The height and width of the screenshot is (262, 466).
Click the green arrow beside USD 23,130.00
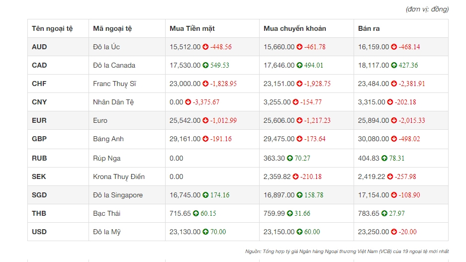pos(206,232)
